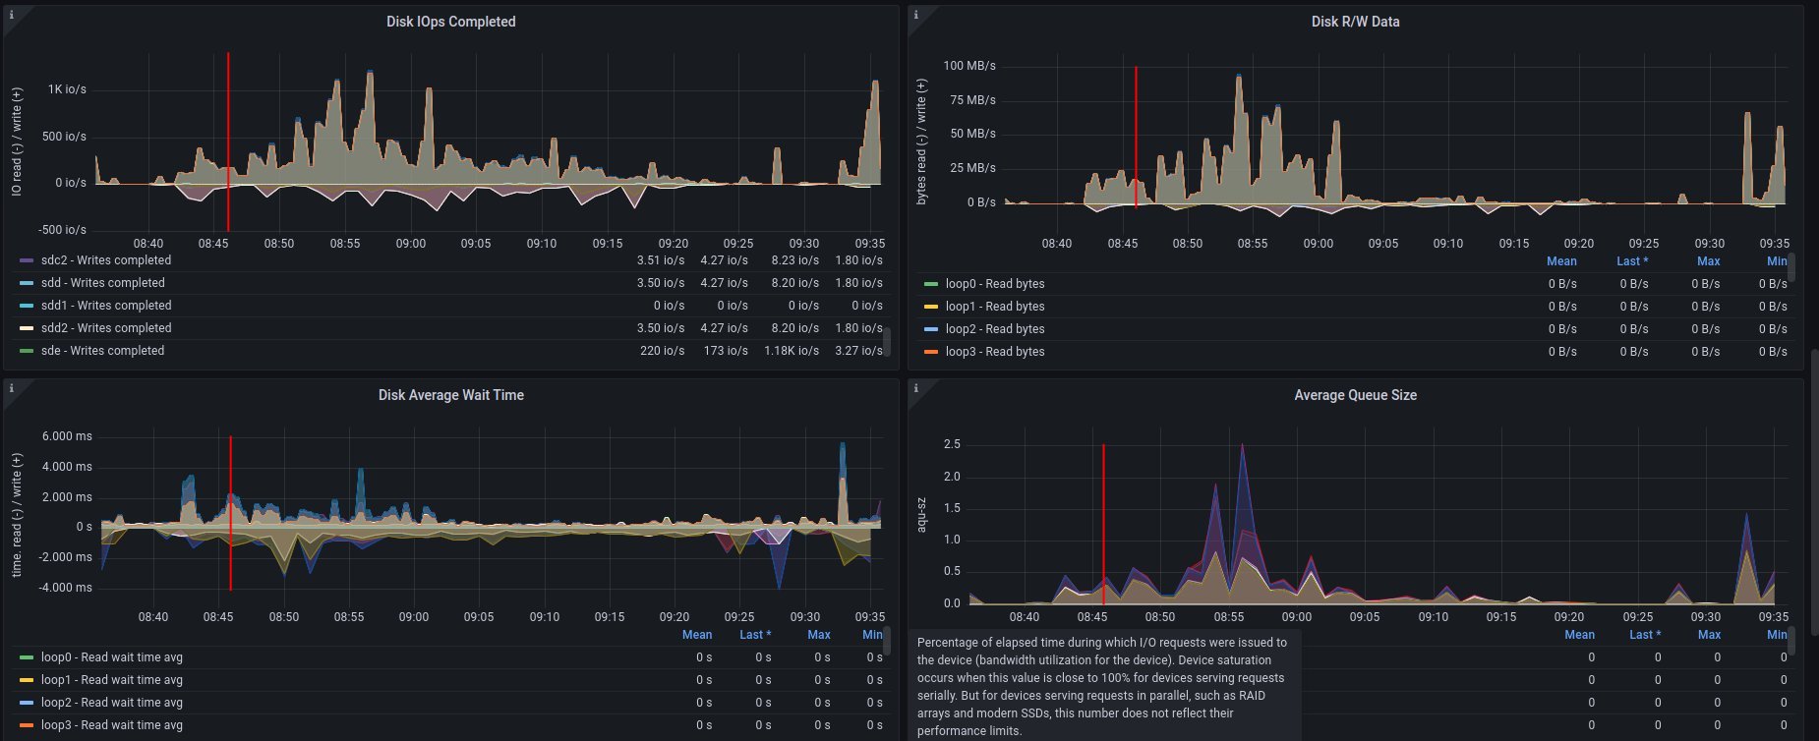1819x741 pixels.
Task: Click the Disk IOps Completed legend scrollbar
Action: coord(887,340)
